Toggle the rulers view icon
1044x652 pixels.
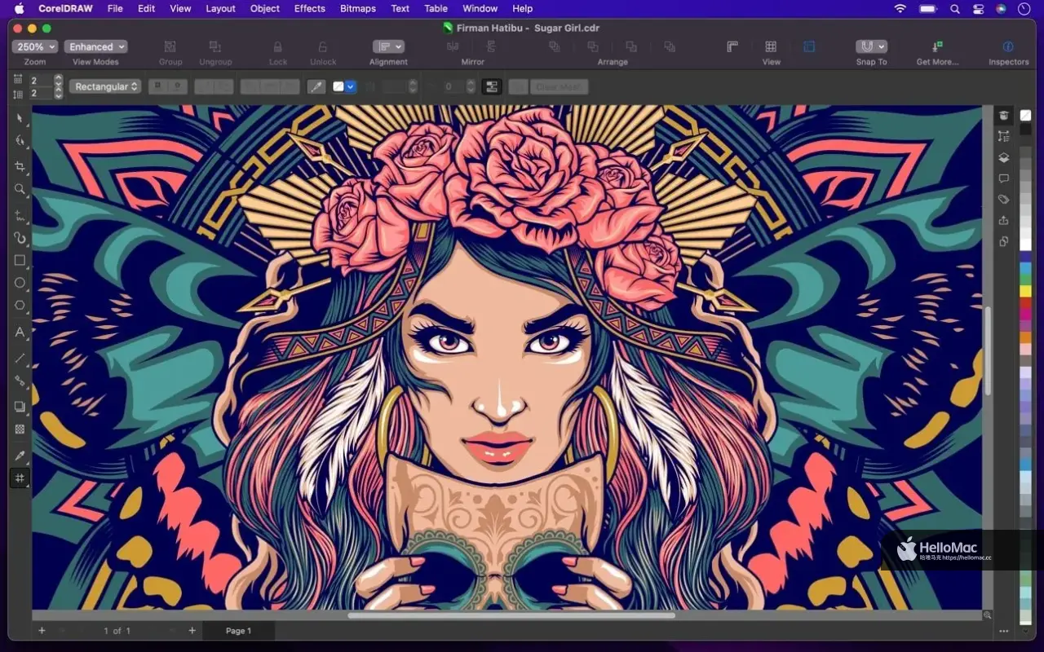pyautogui.click(x=732, y=47)
